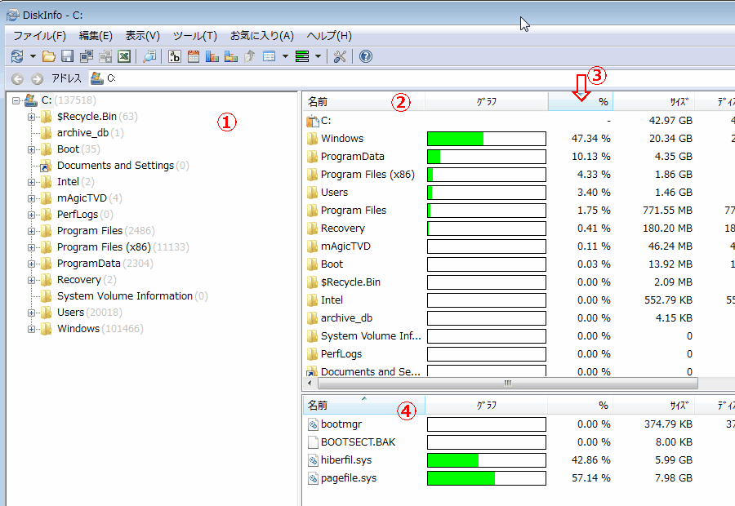Expand the Windows folder in the tree
The image size is (735, 506).
pos(33,329)
